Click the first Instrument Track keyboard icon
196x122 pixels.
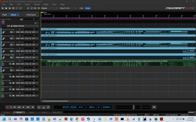tap(3, 32)
